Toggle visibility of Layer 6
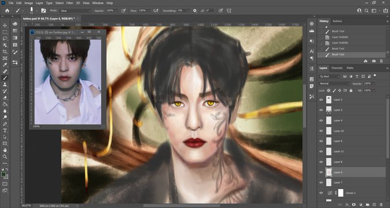Screen dimensions: 390x208 tap(321, 172)
